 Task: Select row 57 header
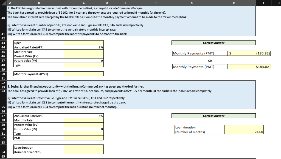click(3, 116)
